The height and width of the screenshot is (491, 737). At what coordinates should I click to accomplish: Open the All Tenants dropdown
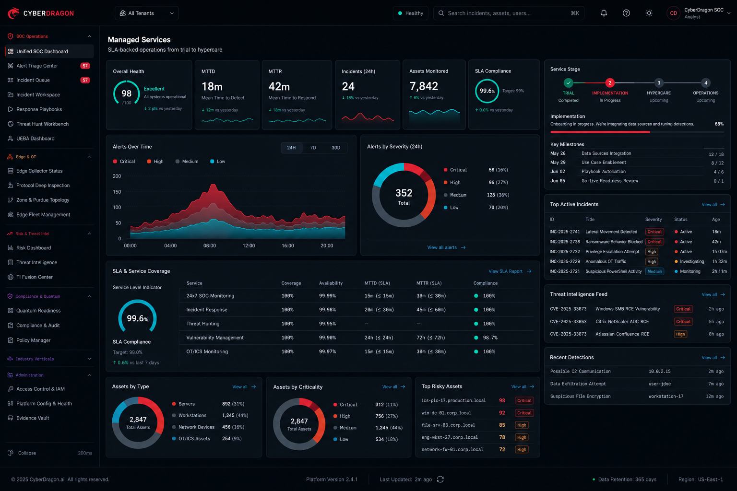pyautogui.click(x=146, y=13)
